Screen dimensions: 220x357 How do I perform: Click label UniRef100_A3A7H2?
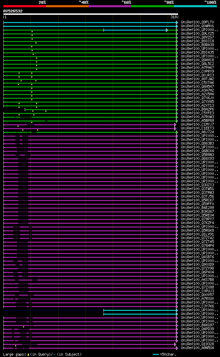pyautogui.click(x=197, y=91)
